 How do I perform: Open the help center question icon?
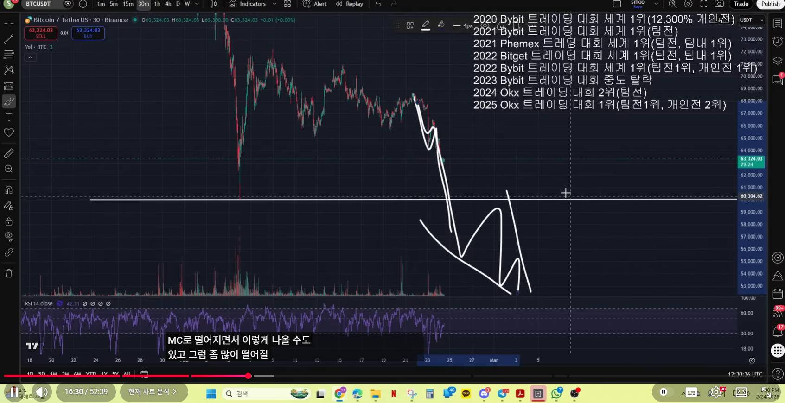[778, 373]
